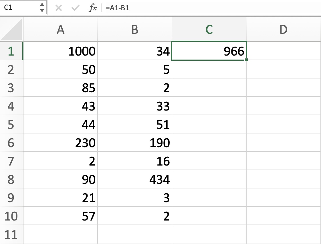Select row 9 header
Image resolution: width=321 pixels, height=244 pixels.
tap(11, 197)
